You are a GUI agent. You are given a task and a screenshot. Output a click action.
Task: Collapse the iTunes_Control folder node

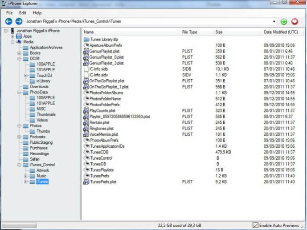19,165
